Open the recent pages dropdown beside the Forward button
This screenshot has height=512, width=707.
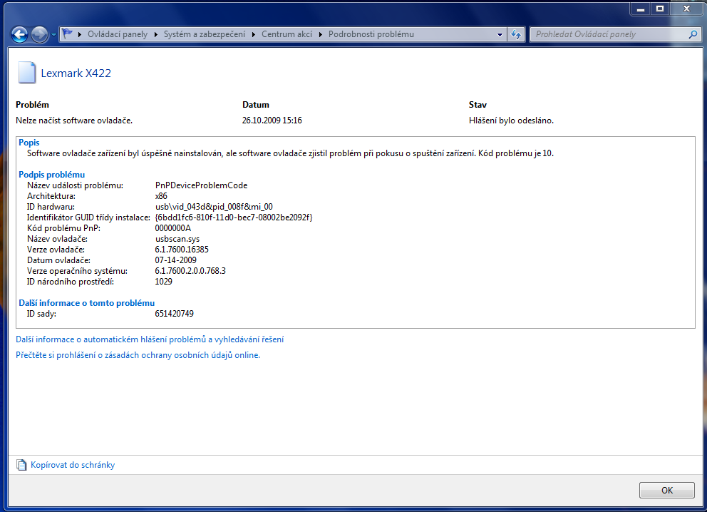(53, 35)
